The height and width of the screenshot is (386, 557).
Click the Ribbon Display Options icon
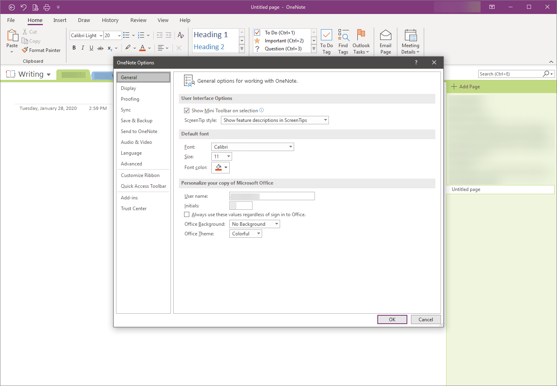[x=492, y=7]
